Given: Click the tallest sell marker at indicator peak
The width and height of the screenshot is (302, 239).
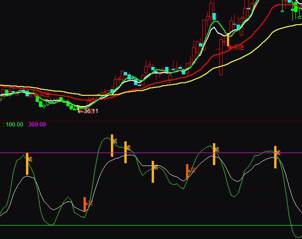Looking at the screenshot, I should click(112, 146).
